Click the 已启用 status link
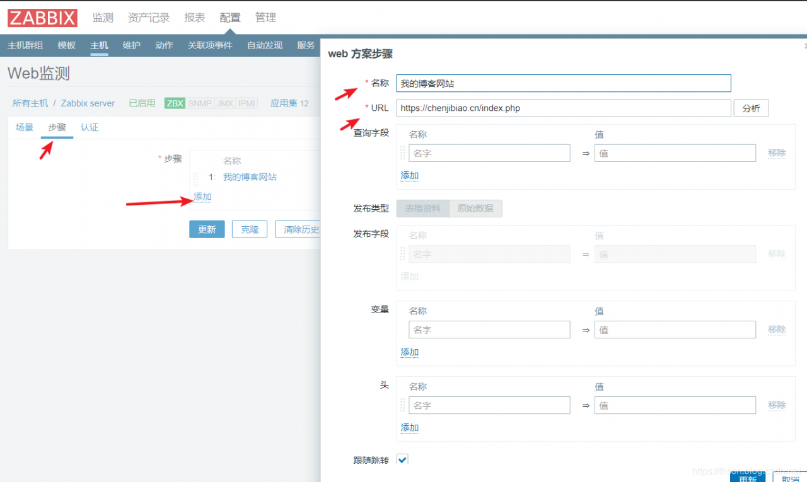 (x=142, y=103)
